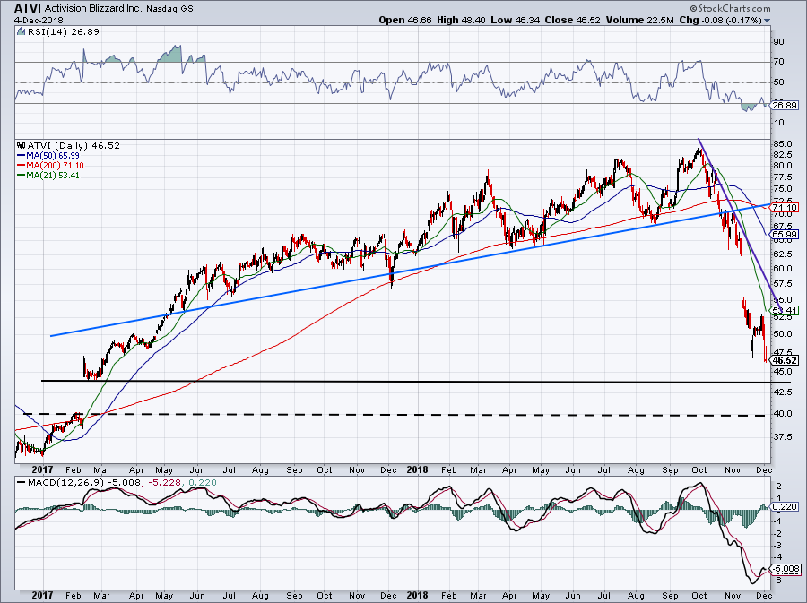Image resolution: width=807 pixels, height=603 pixels.
Task: Click the 26.89 value tag on the RSI axis
Action: click(785, 106)
